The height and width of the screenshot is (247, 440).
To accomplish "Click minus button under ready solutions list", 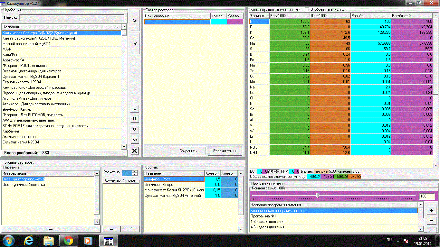I will click(x=51, y=229).
